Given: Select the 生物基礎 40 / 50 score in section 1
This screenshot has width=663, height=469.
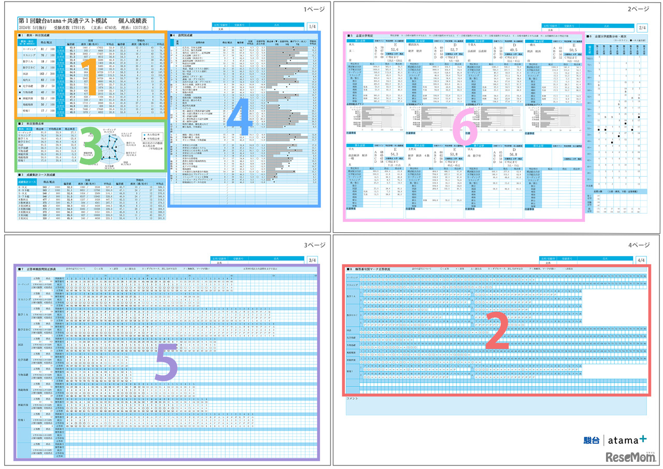Looking at the screenshot, I should pyautogui.click(x=48, y=92).
